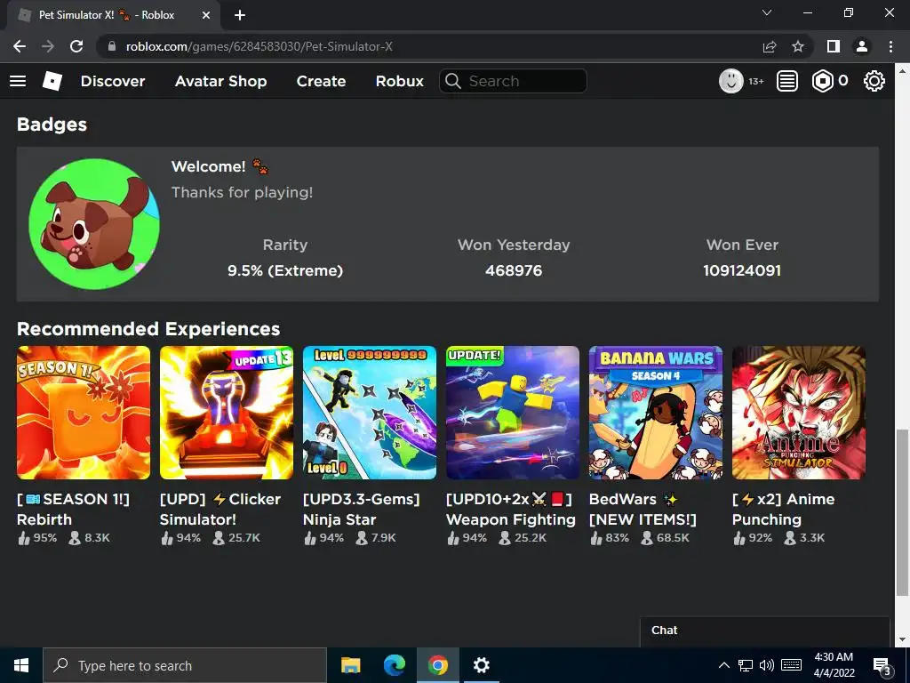Screen dimensions: 910x683
Task: Open the user avatar profile icon
Action: (731, 81)
